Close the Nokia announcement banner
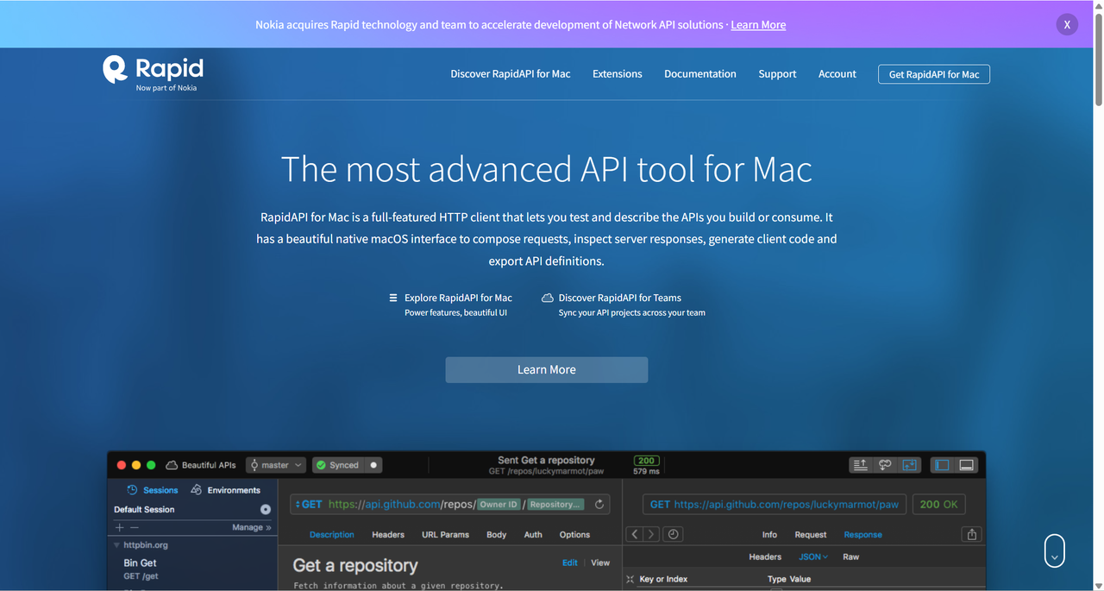Image resolution: width=1104 pixels, height=591 pixels. pos(1067,24)
